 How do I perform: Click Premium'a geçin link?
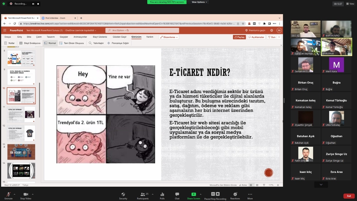tap(255, 30)
